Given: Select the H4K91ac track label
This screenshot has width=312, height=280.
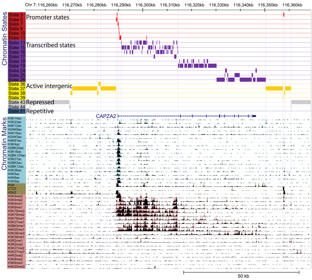Looking at the screenshot, I should click(x=15, y=140).
